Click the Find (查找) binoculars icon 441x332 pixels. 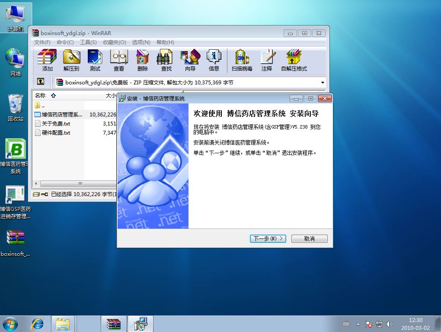[x=166, y=60]
